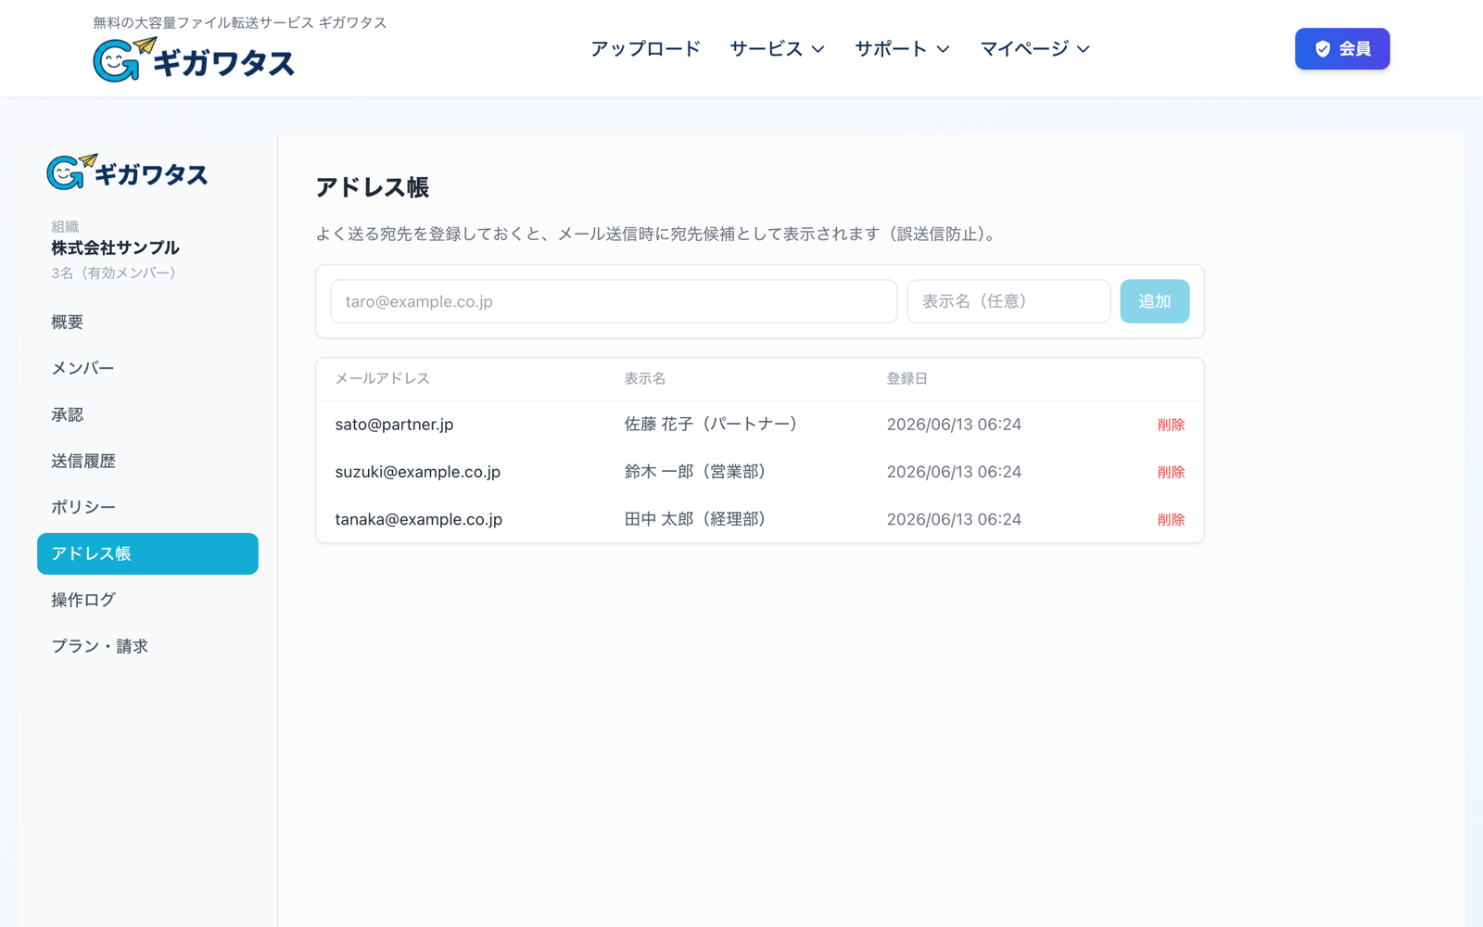Click the 表示名 column header
The height and width of the screenshot is (927, 1483).
pyautogui.click(x=644, y=378)
